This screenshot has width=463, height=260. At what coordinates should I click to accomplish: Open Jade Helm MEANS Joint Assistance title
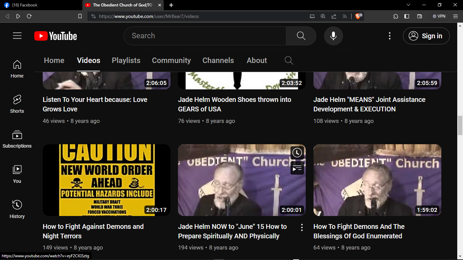369,104
